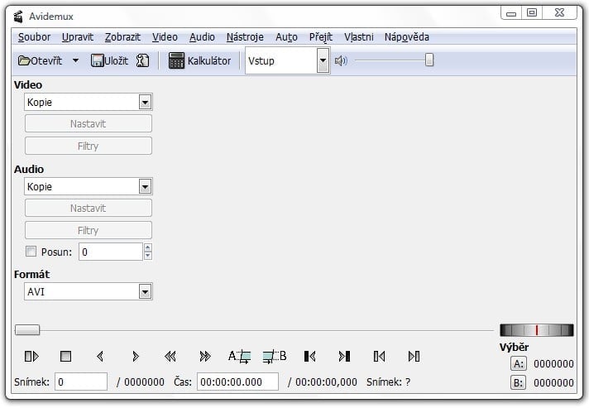Jump to last frame
The width and height of the screenshot is (589, 408).
(414, 356)
